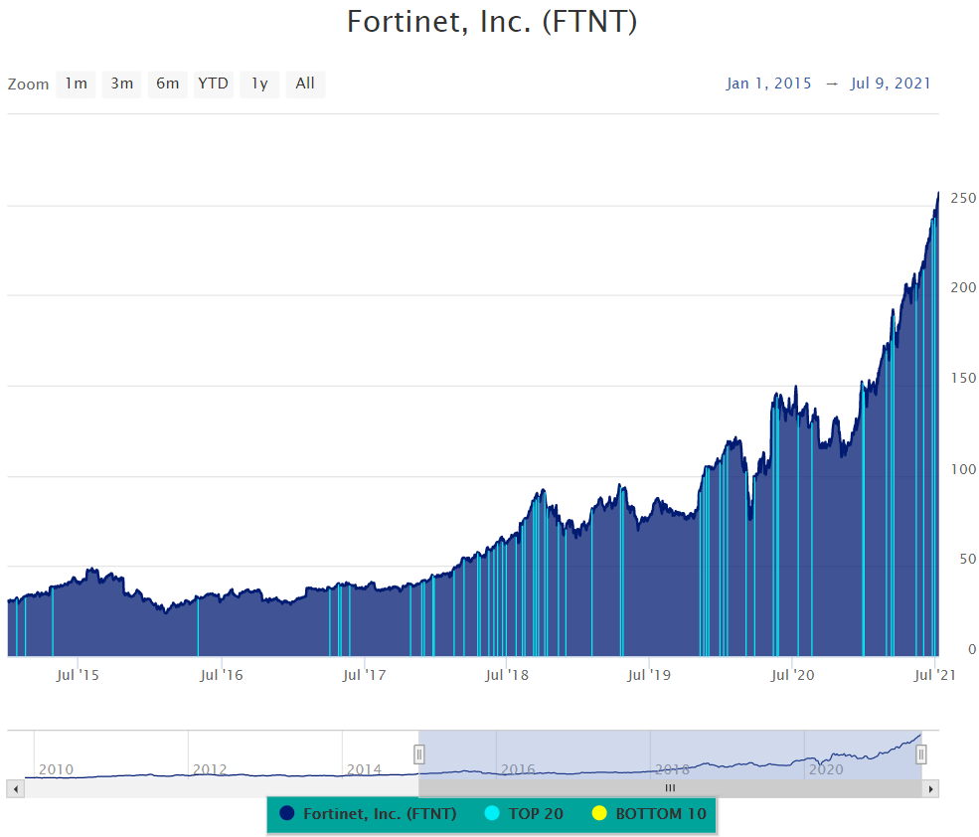
Task: Click the navigator scrollbar left arrow
Action: tap(16, 789)
